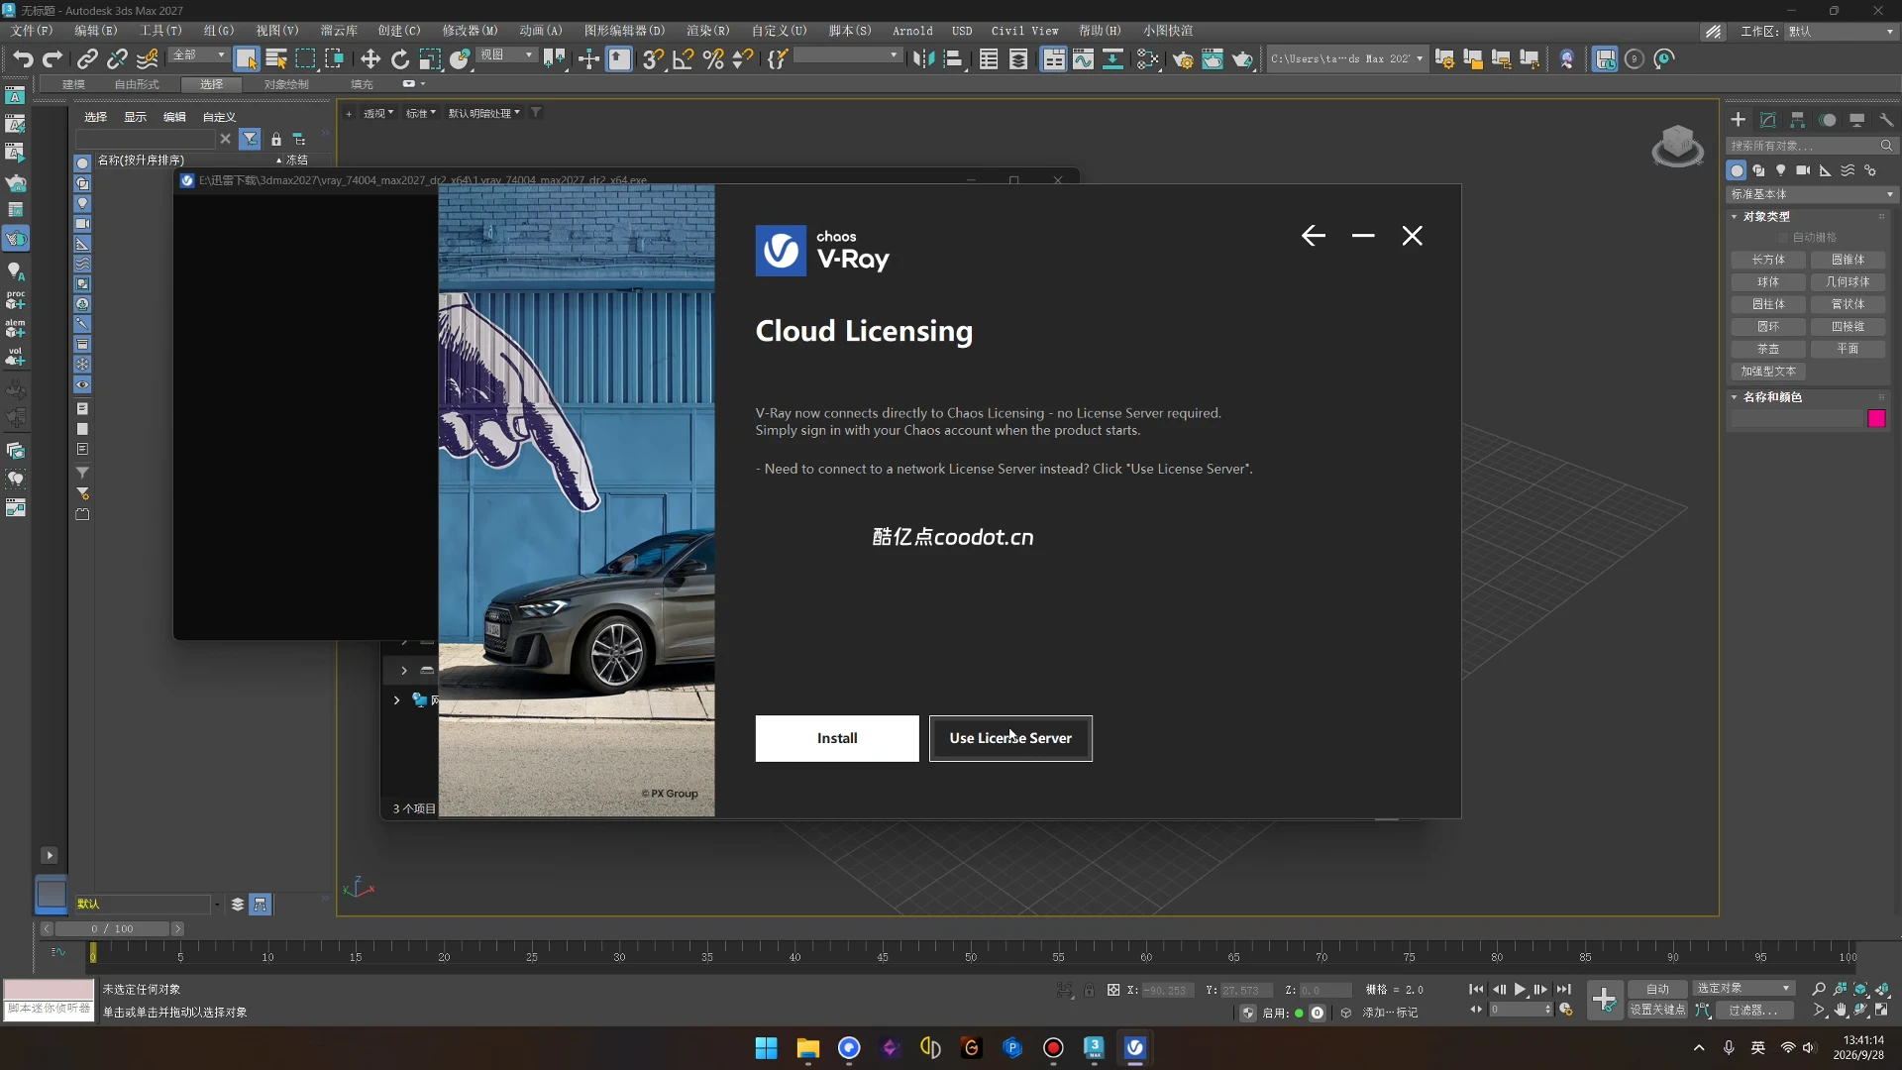Select the Lights category icon
The width and height of the screenshot is (1902, 1070).
point(1781,170)
